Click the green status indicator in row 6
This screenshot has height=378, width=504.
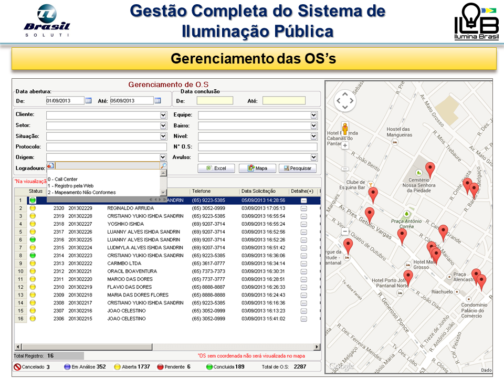33,240
